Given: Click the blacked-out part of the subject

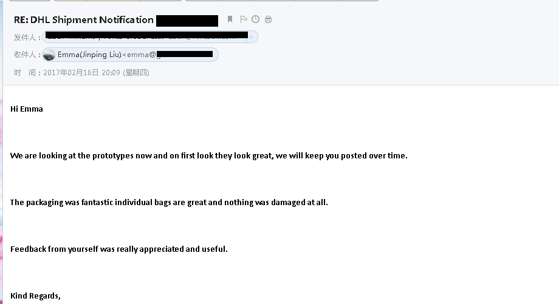Looking at the screenshot, I should (187, 21).
